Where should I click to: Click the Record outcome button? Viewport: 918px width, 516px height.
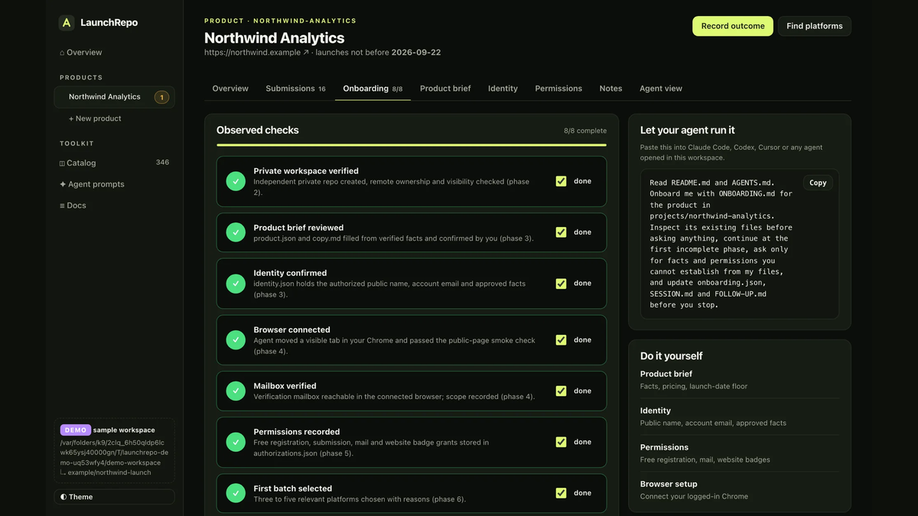click(733, 26)
